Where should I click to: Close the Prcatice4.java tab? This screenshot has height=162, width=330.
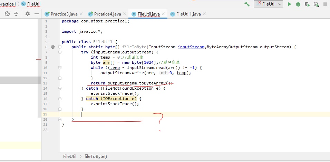[125, 14]
